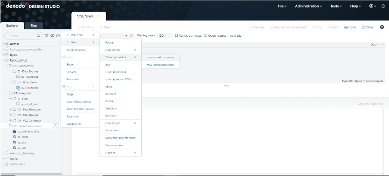
Task: Click the horizontal scrollbar under the Explorer tree
Action: click(32, 174)
